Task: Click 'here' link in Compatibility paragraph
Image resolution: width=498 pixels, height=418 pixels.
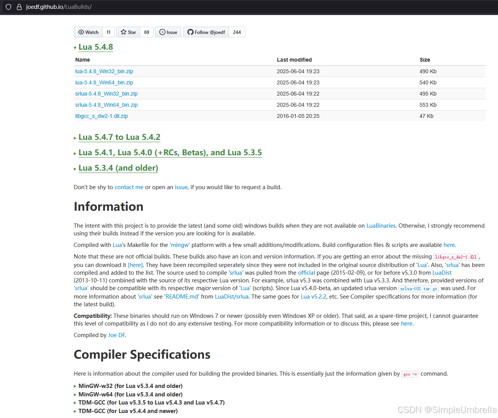Action: pos(406,324)
